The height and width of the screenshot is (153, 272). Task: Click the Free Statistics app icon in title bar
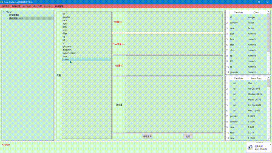(2, 2)
